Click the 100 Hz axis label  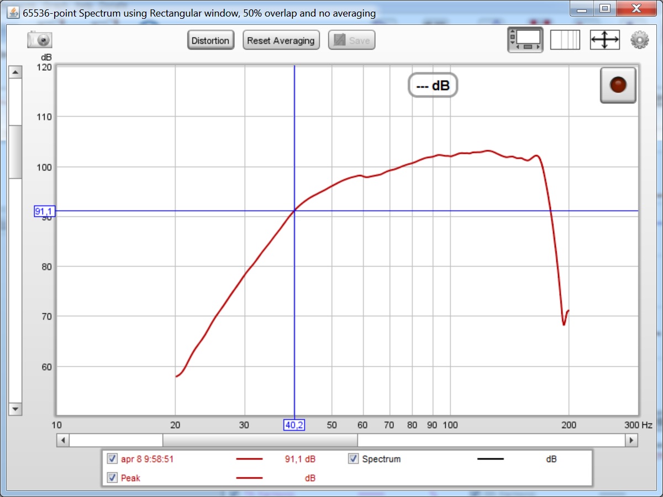[x=450, y=425]
